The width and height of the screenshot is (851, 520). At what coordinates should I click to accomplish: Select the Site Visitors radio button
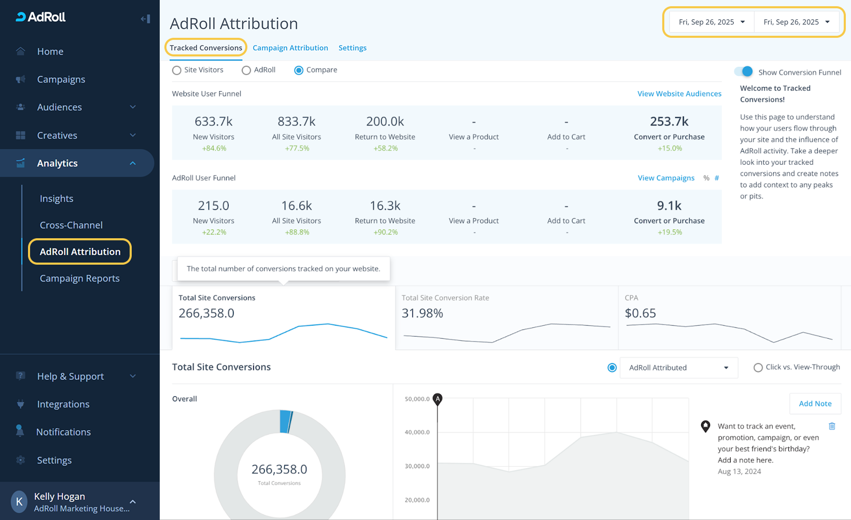pyautogui.click(x=177, y=70)
